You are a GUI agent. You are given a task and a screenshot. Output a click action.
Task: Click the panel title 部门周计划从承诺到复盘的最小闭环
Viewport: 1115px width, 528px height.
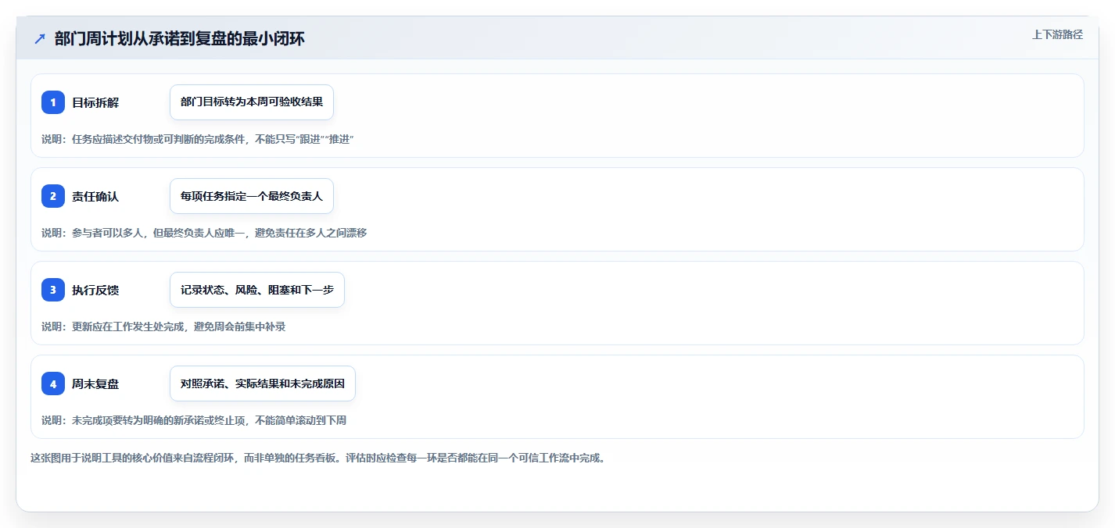coord(180,39)
